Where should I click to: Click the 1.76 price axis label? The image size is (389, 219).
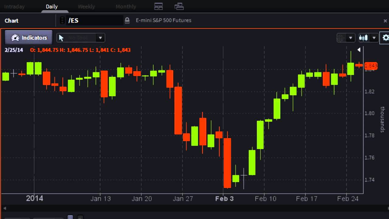coord(370,158)
